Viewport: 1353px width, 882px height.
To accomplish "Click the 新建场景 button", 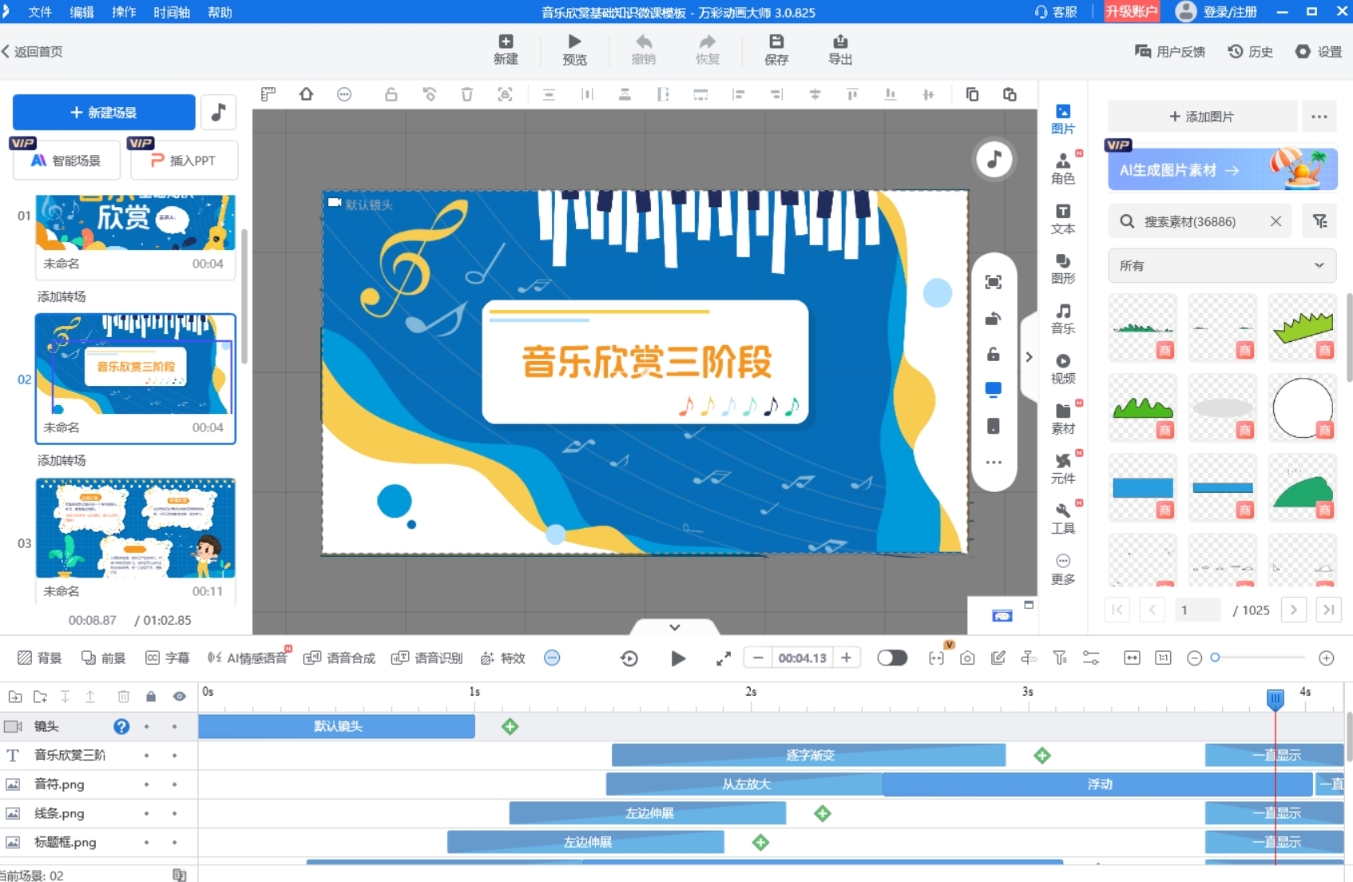I will click(x=104, y=113).
